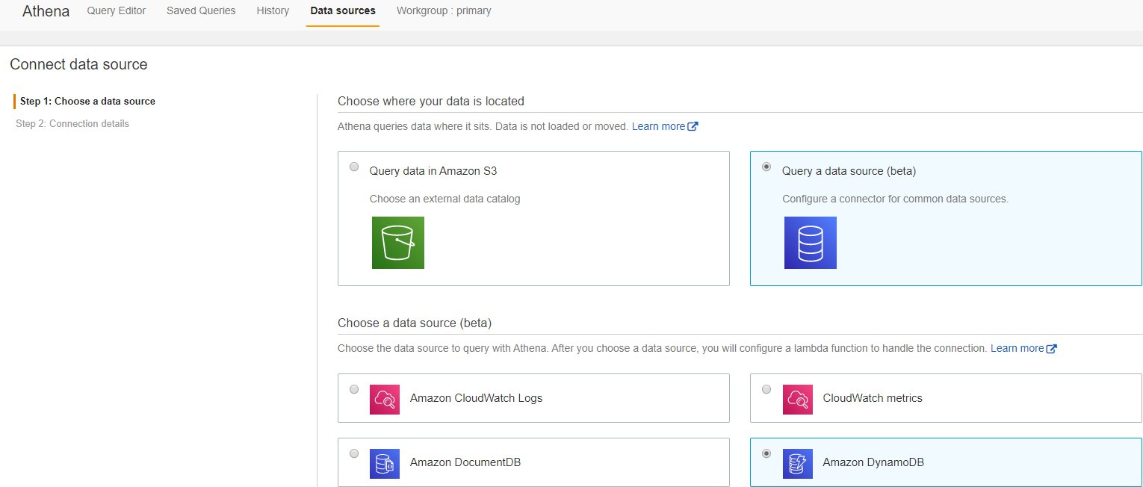Open the Query Editor tab
1143x487 pixels.
coord(117,11)
